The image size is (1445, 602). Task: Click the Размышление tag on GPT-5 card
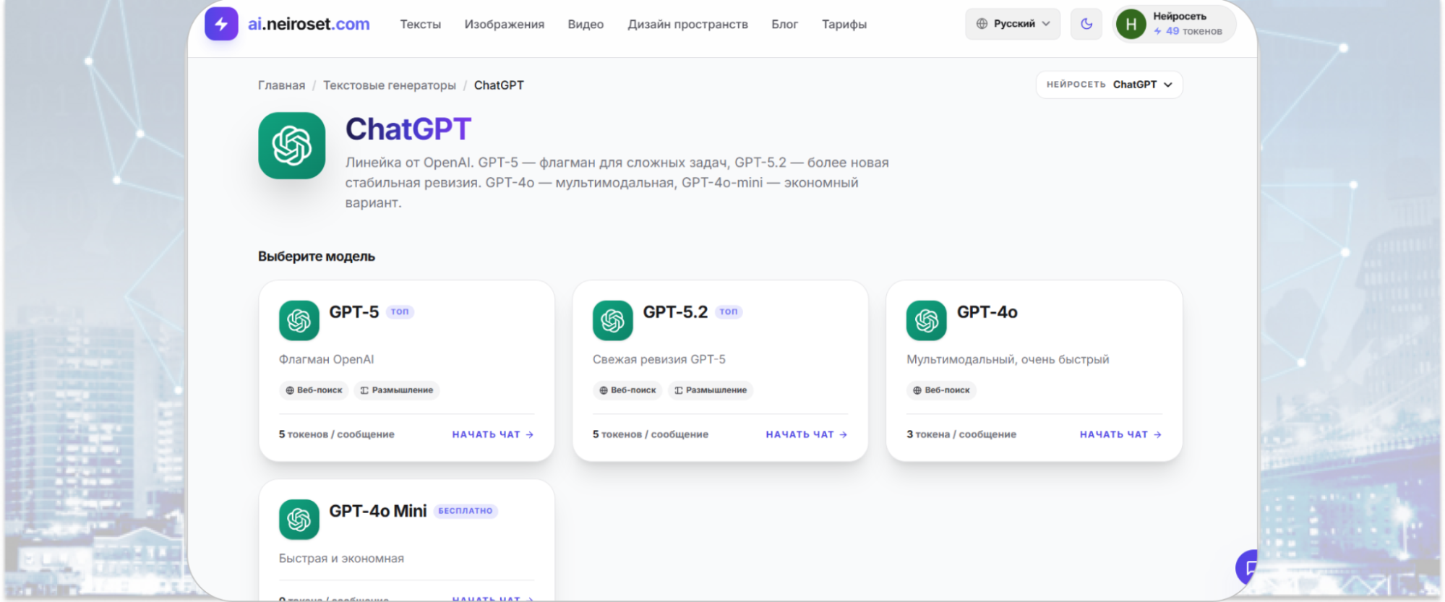point(396,390)
